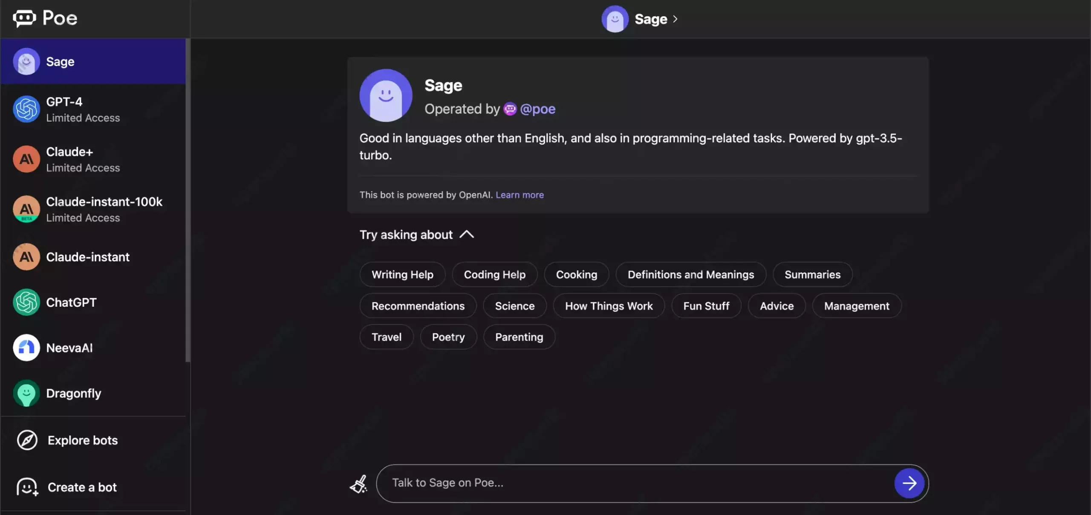
Task: Pick the Poetry topic chip
Action: point(448,337)
